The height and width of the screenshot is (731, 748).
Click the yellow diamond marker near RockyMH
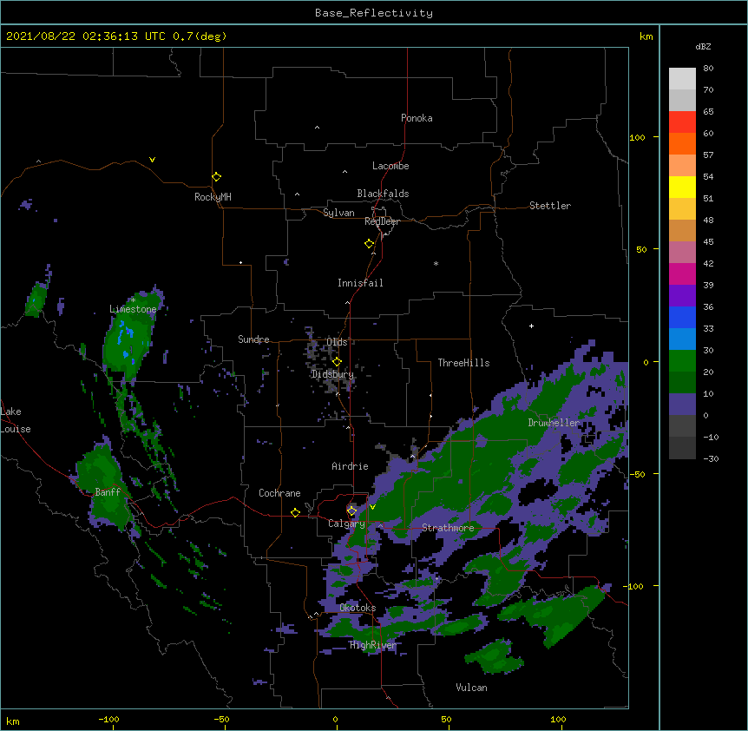click(x=216, y=176)
